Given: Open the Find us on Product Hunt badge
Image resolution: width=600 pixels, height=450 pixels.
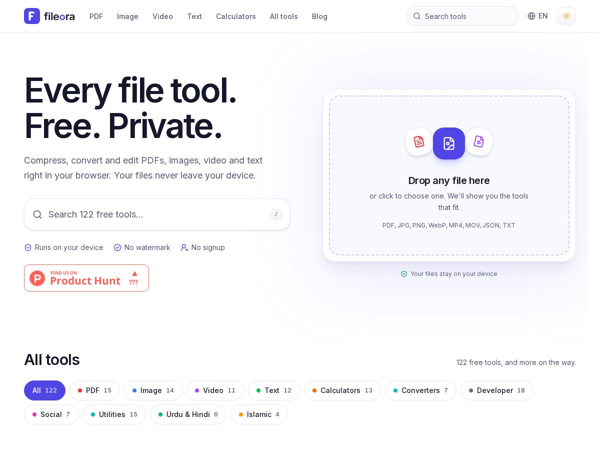Looking at the screenshot, I should click(86, 278).
